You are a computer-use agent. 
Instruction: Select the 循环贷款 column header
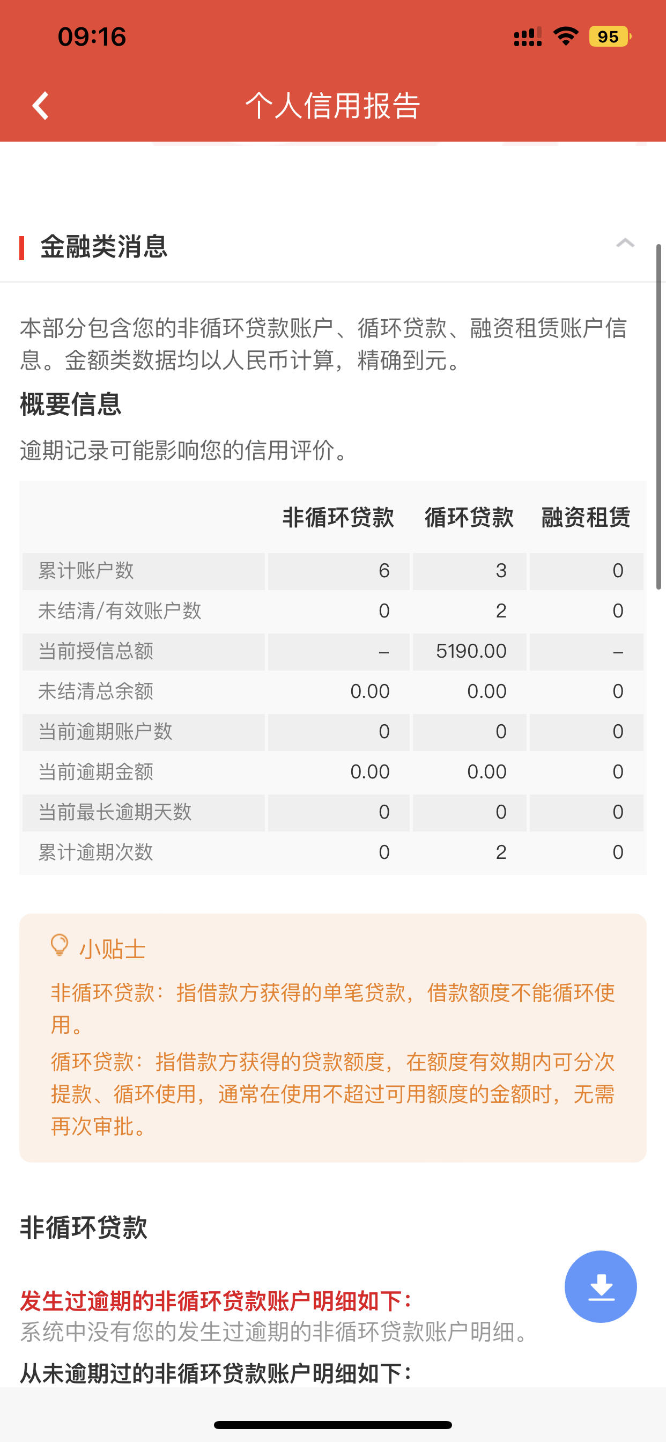click(x=469, y=517)
